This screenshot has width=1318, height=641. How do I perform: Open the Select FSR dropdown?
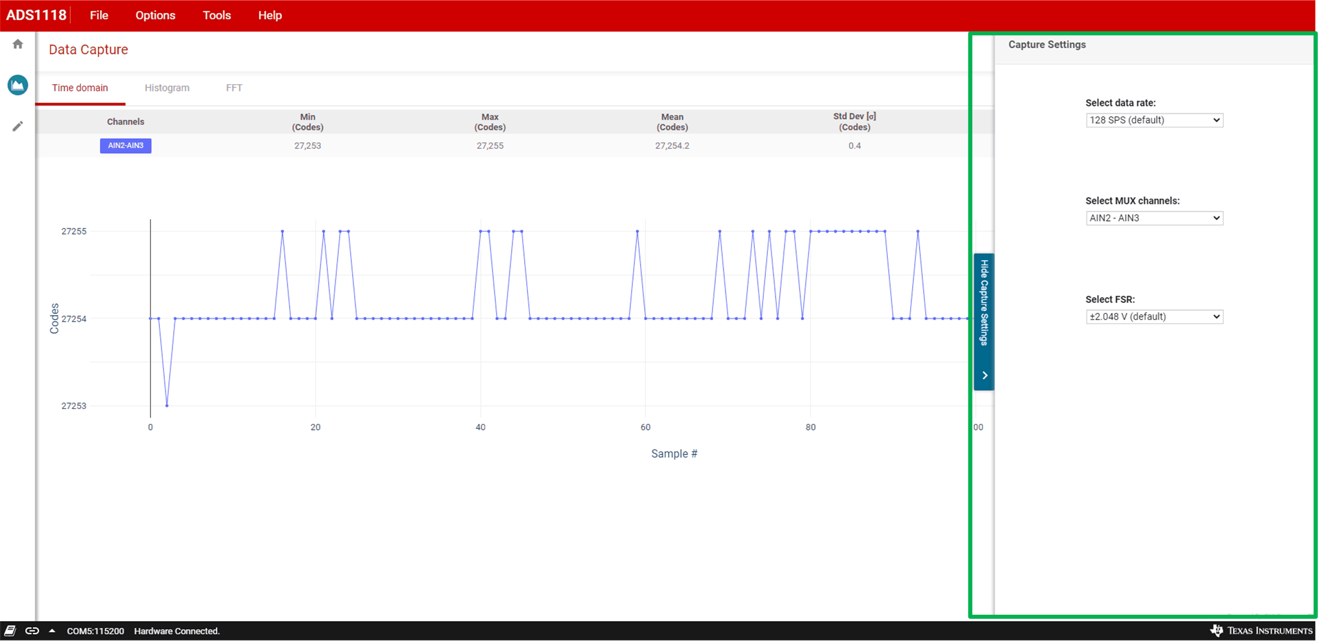1154,317
